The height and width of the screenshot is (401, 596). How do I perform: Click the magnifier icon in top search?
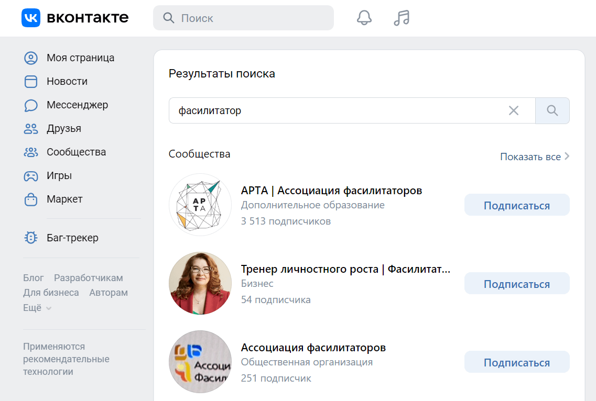coord(168,18)
